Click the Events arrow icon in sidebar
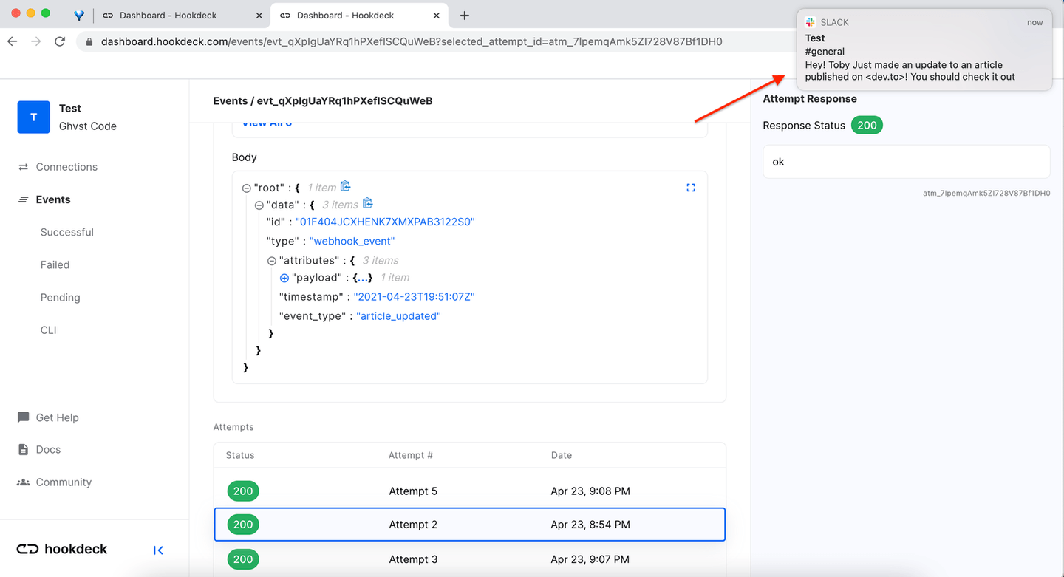The width and height of the screenshot is (1064, 577). 23,199
